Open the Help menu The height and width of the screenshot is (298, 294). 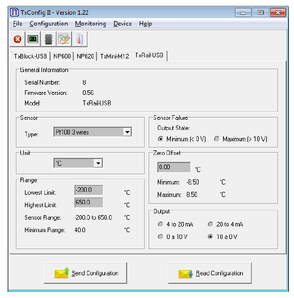145,24
